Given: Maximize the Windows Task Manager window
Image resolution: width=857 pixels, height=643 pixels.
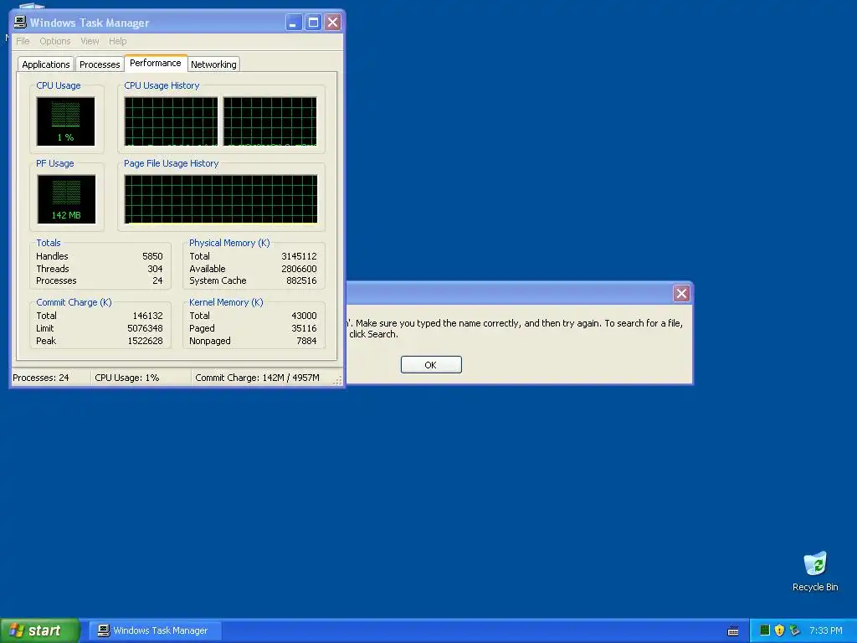Looking at the screenshot, I should [313, 23].
